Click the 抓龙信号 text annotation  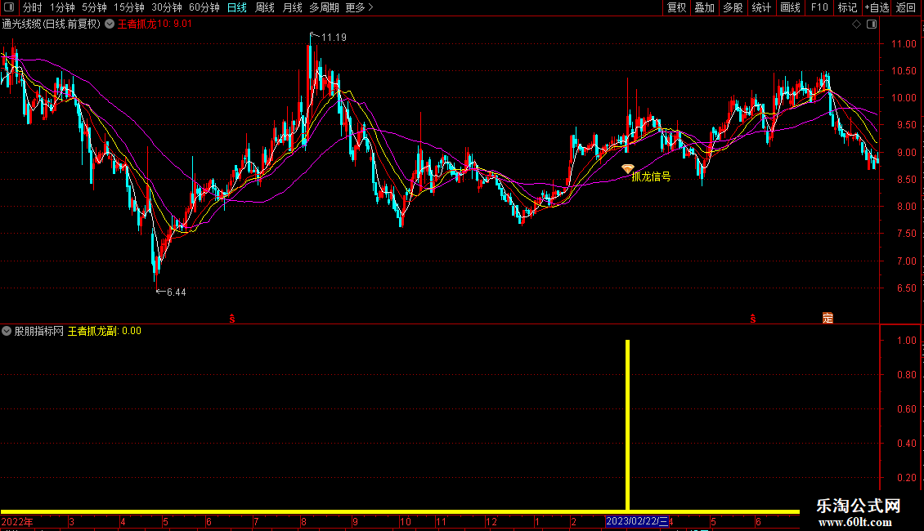[651, 176]
